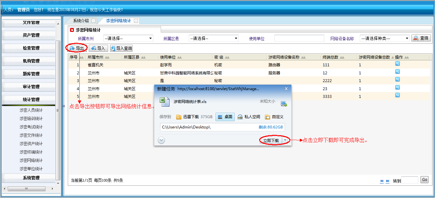View details icon for row 2 甘肃中科园
The image size is (435, 198).
(398, 71)
